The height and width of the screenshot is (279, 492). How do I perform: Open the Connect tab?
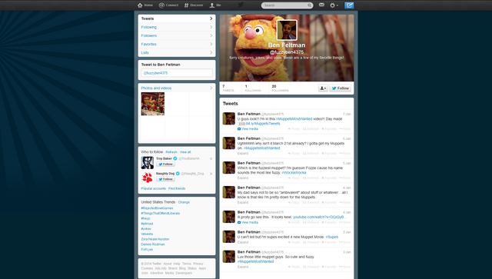[168, 5]
